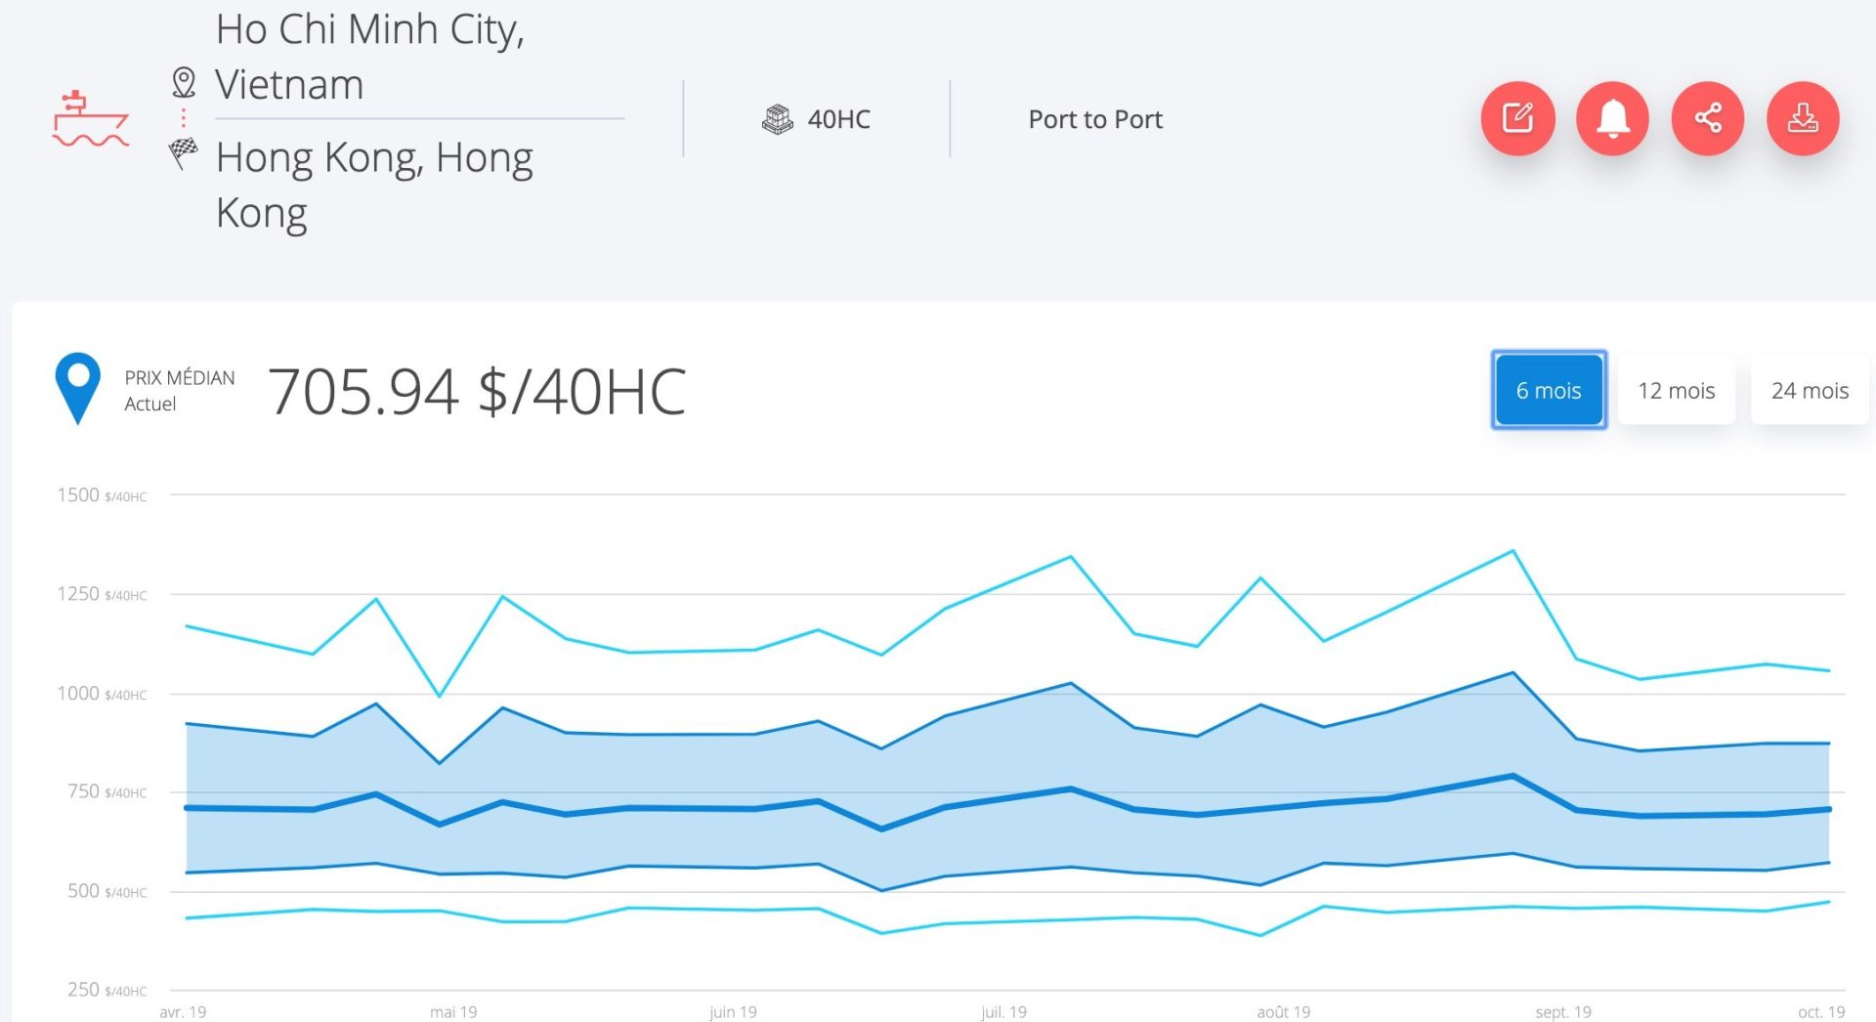This screenshot has height=1022, width=1876.
Task: Click the bell alert notification button
Action: [x=1612, y=118]
